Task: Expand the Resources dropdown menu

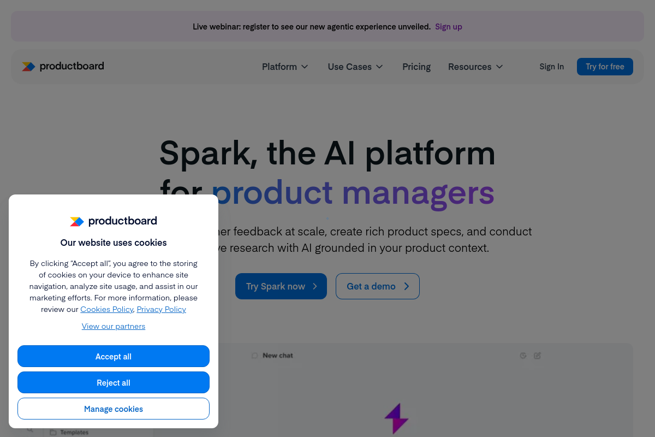Action: click(x=475, y=67)
